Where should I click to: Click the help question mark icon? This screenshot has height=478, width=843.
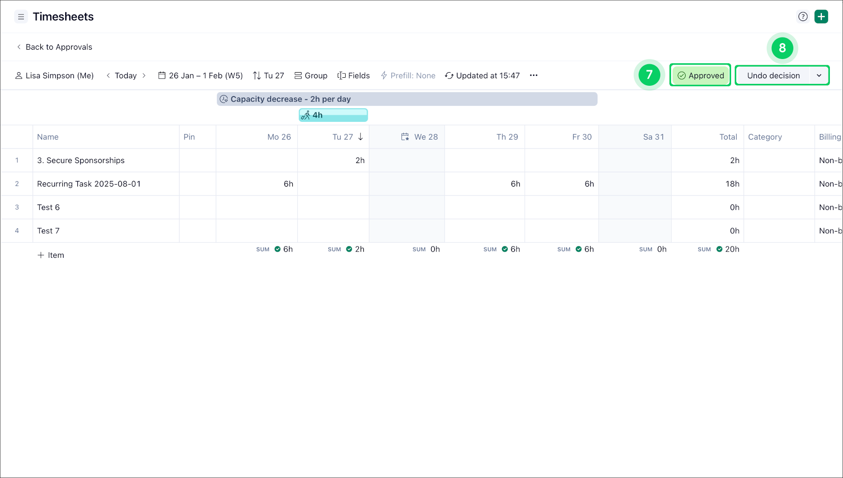click(803, 17)
